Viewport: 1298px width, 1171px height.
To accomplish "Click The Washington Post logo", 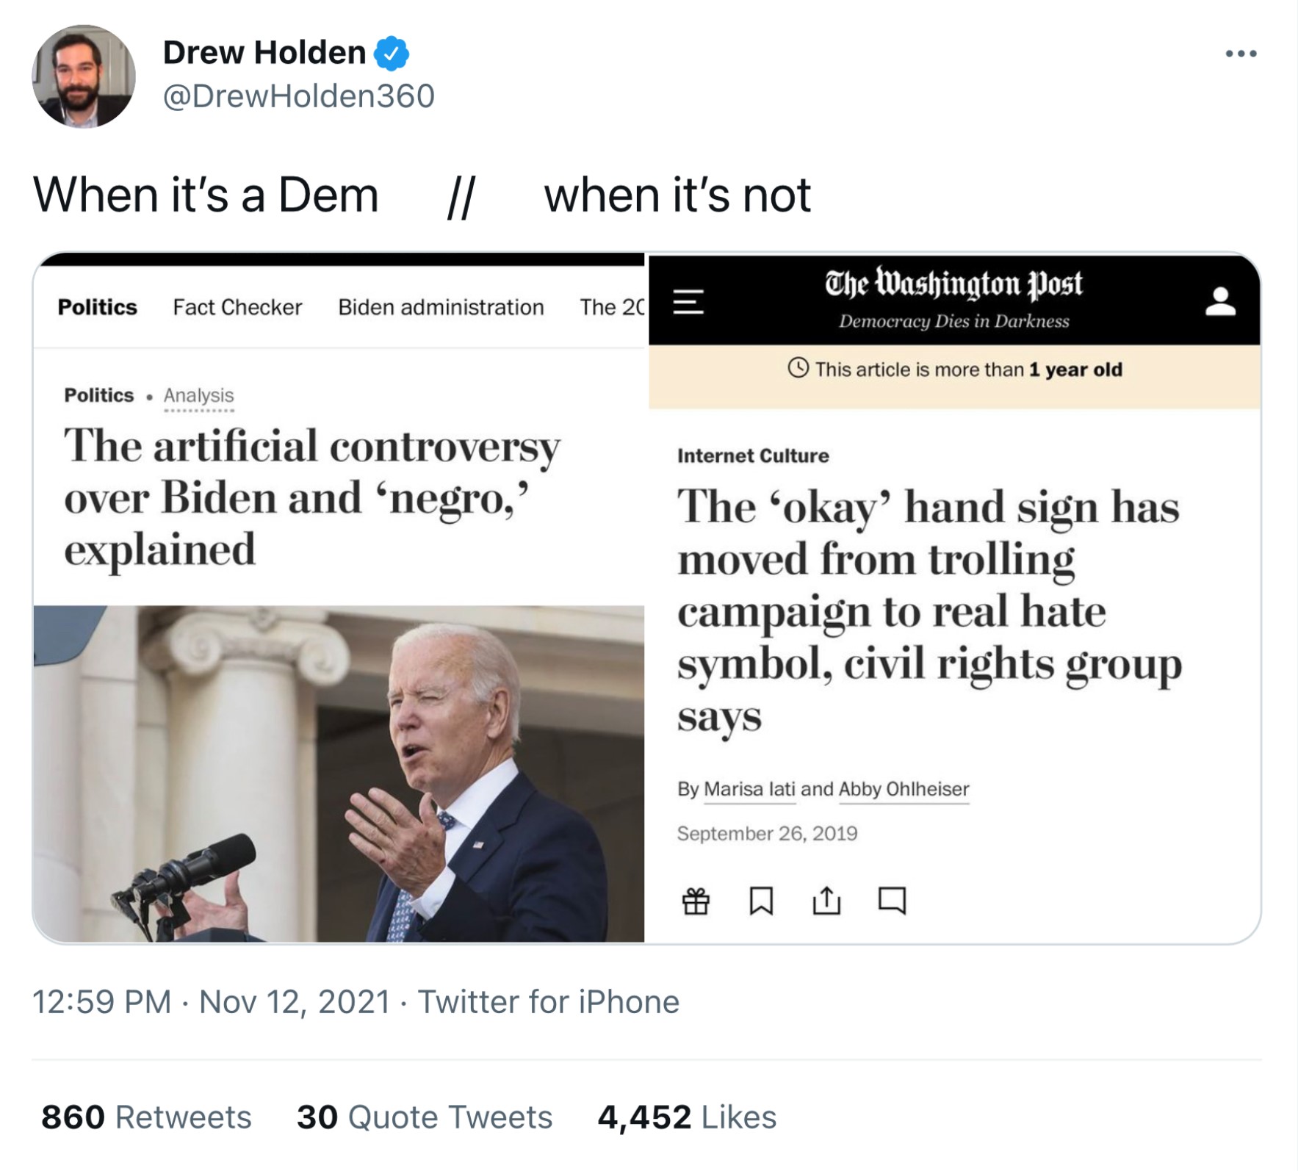I will click(953, 284).
